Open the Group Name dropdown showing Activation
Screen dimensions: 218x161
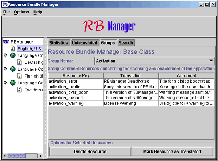pos(155,61)
